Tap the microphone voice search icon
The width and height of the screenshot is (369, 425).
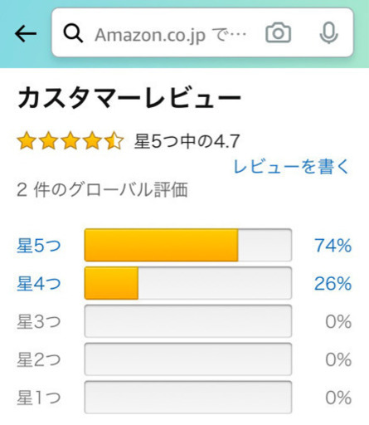click(x=328, y=33)
